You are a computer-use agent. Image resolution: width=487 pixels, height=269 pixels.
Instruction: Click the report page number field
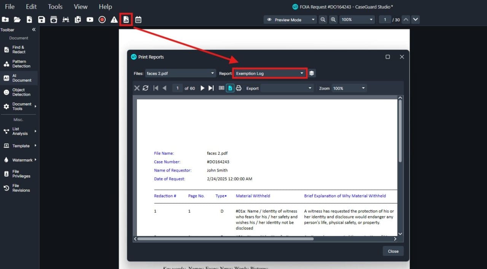(177, 88)
